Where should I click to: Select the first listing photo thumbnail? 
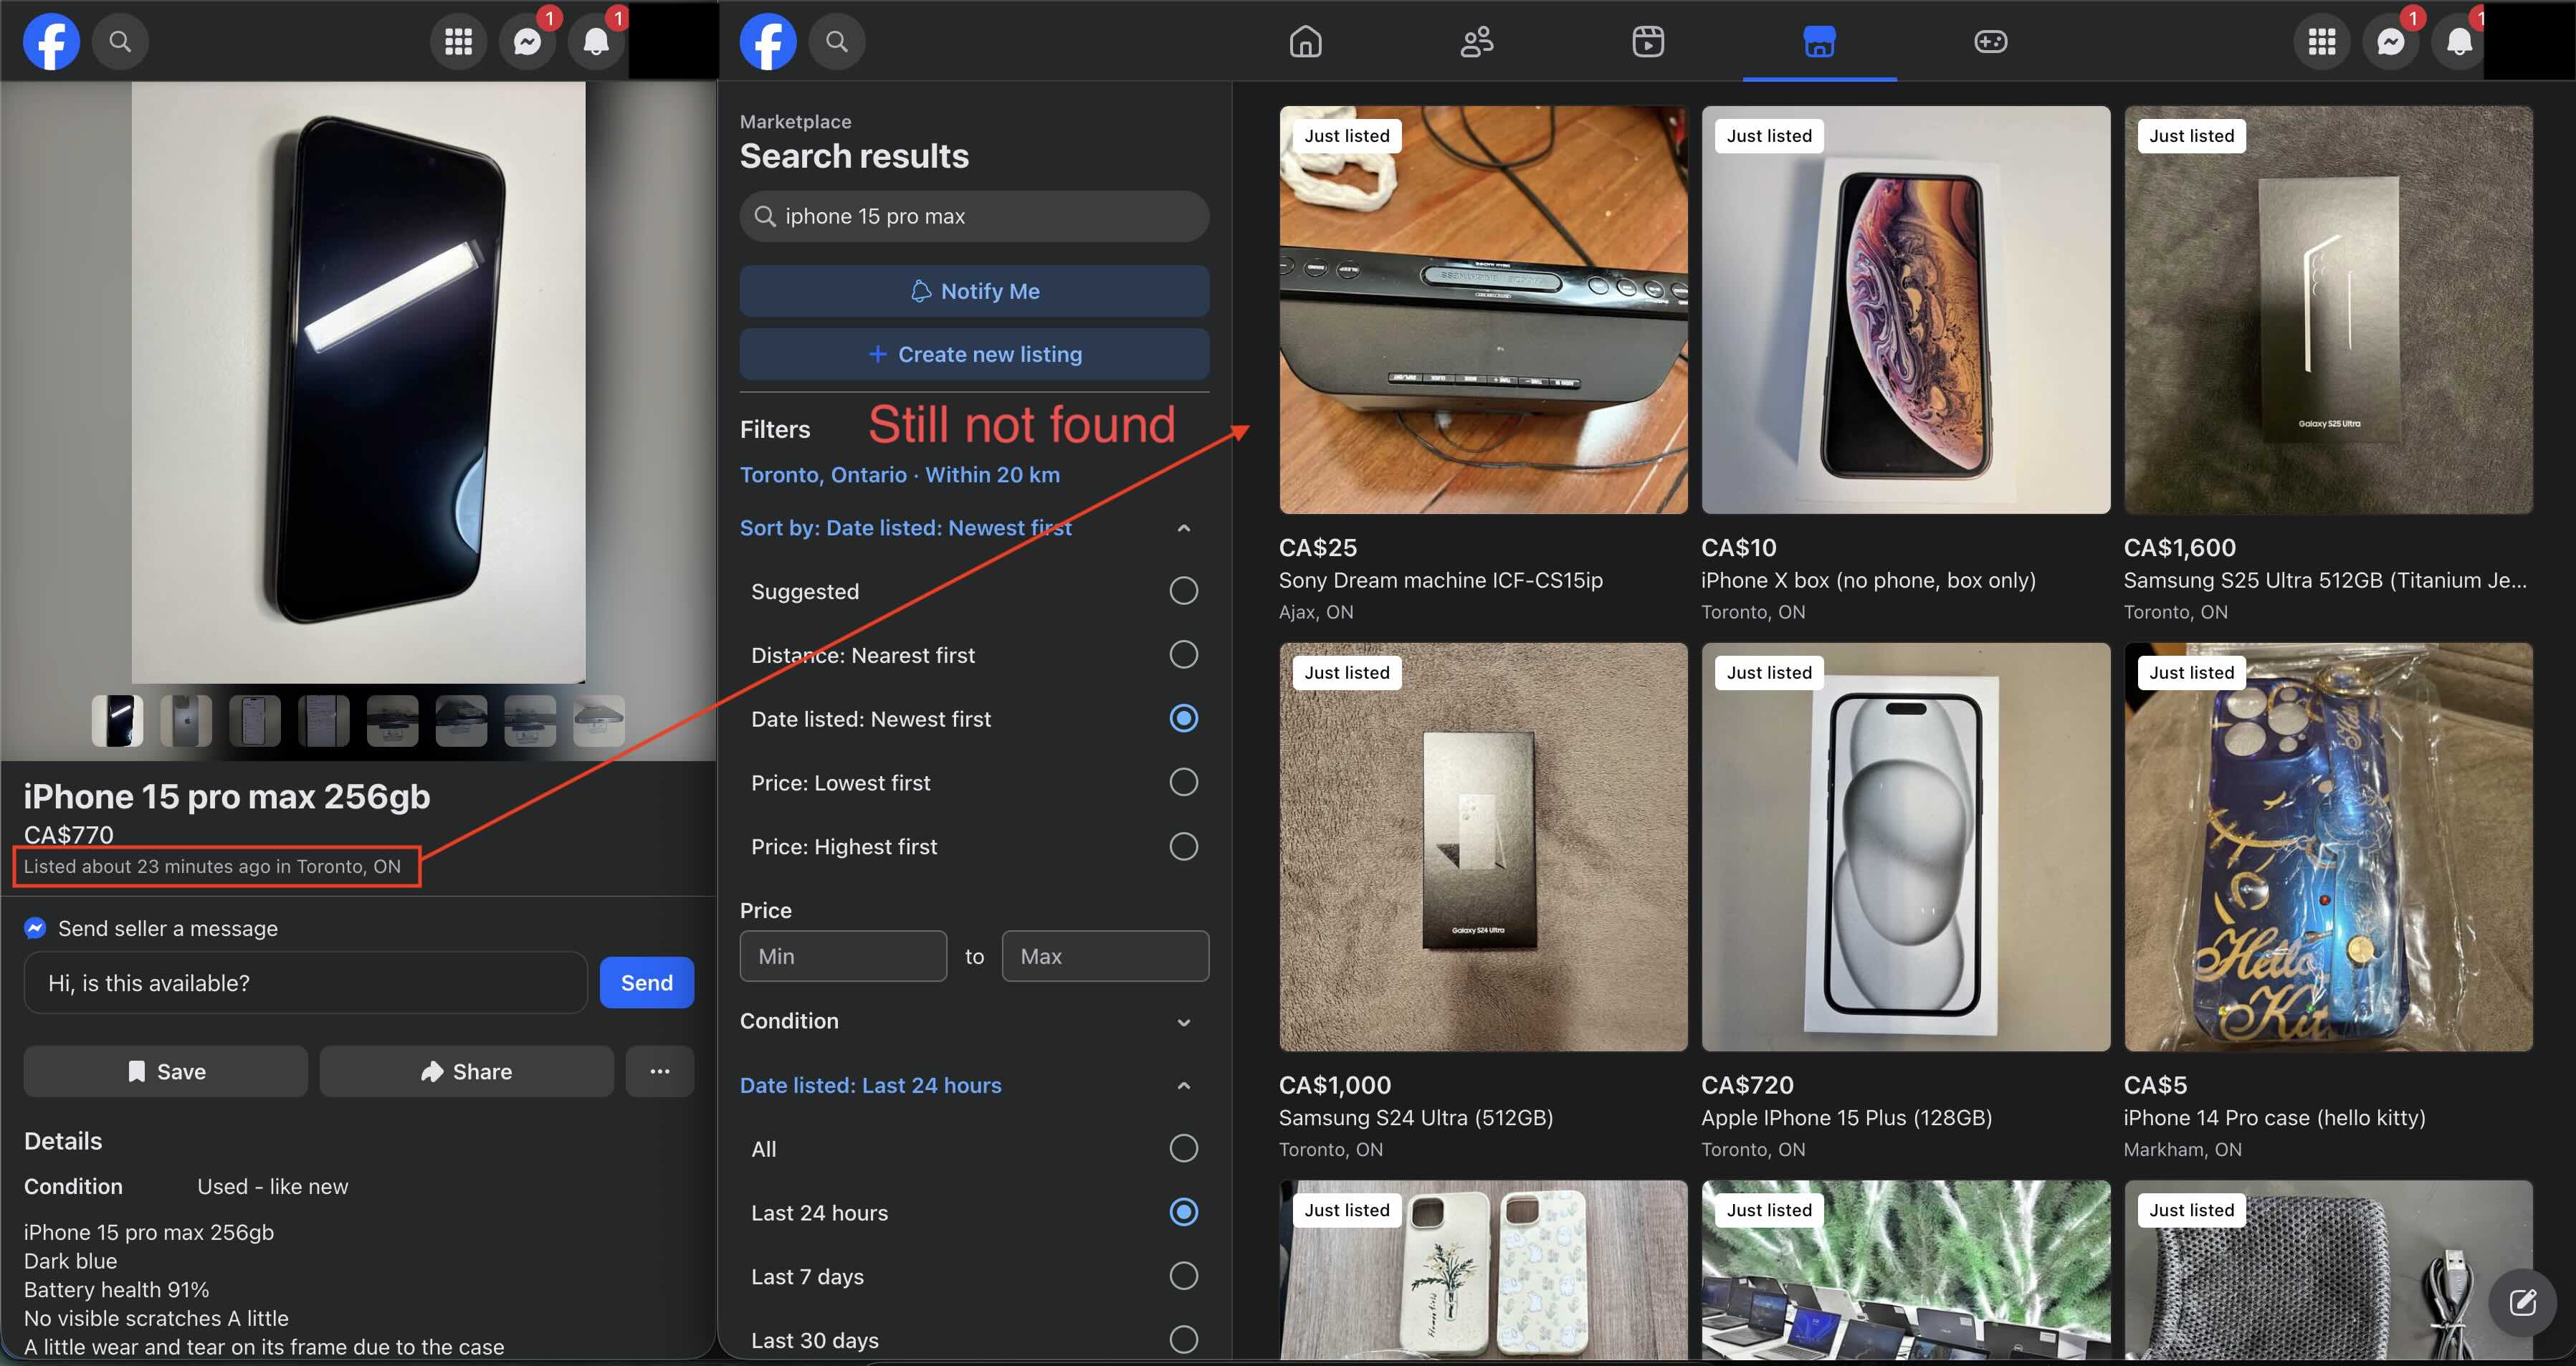point(118,721)
